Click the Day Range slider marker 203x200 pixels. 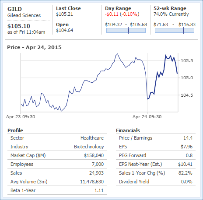128,30
